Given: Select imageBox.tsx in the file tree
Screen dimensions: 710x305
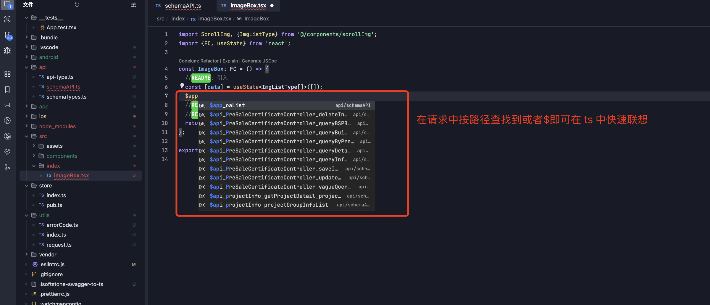Looking at the screenshot, I should click(x=81, y=175).
